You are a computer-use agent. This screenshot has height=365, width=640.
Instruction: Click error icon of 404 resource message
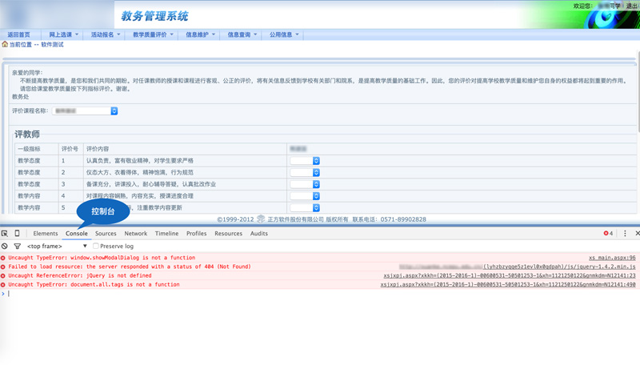(x=3, y=267)
